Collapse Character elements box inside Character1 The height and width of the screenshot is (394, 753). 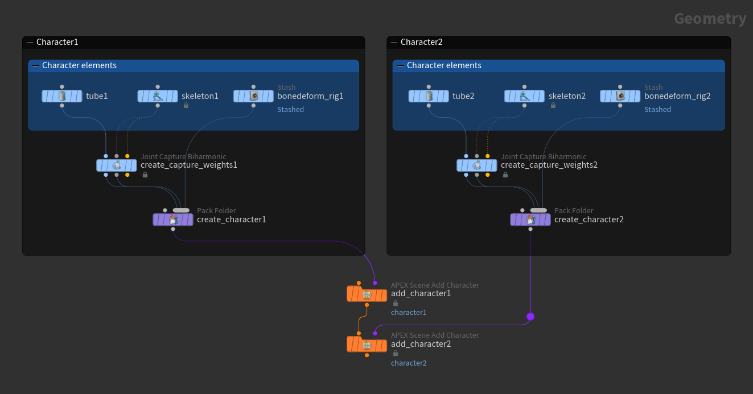35,65
